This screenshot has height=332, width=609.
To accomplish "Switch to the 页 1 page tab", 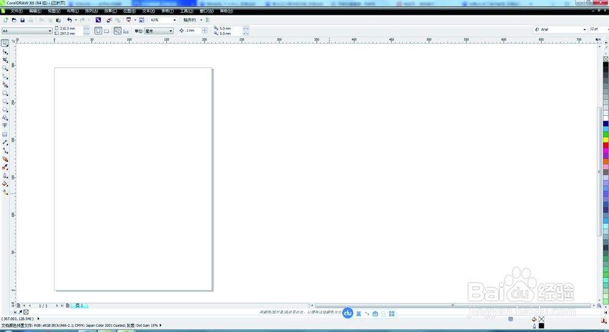I will (79, 306).
